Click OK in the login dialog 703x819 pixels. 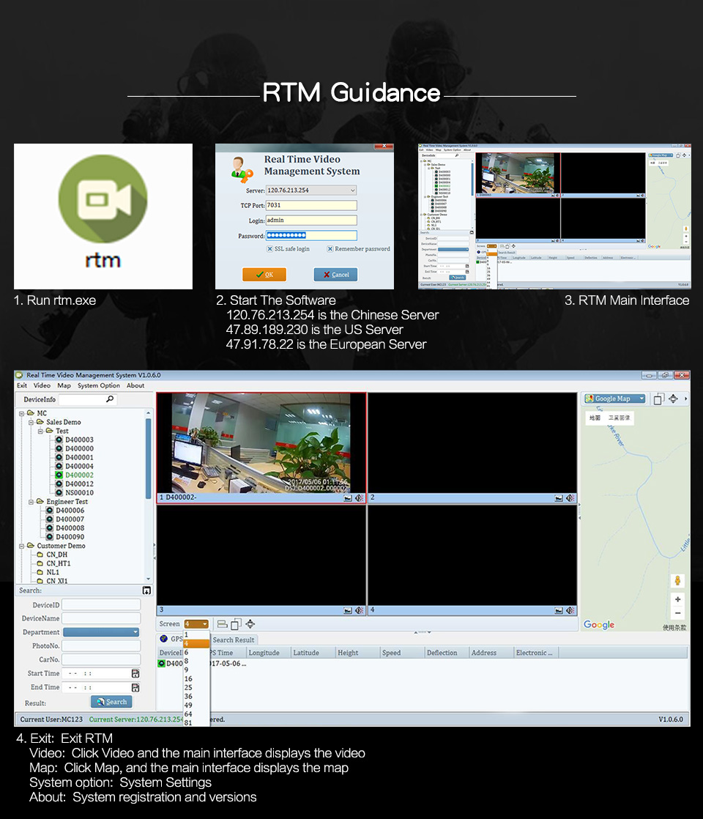coord(264,275)
